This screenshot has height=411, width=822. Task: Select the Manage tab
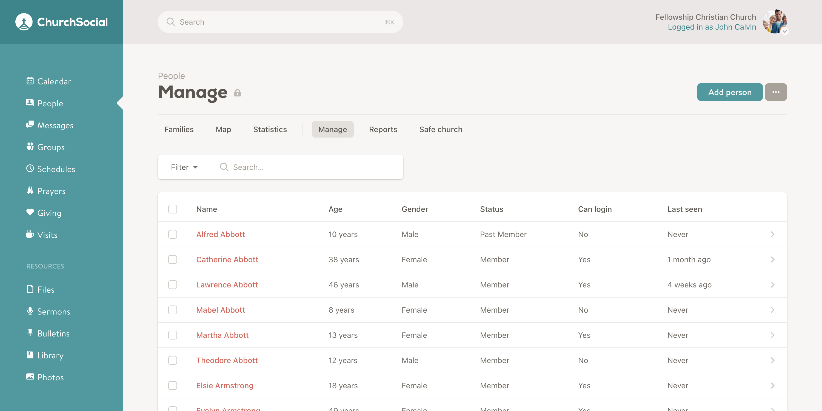click(x=333, y=129)
